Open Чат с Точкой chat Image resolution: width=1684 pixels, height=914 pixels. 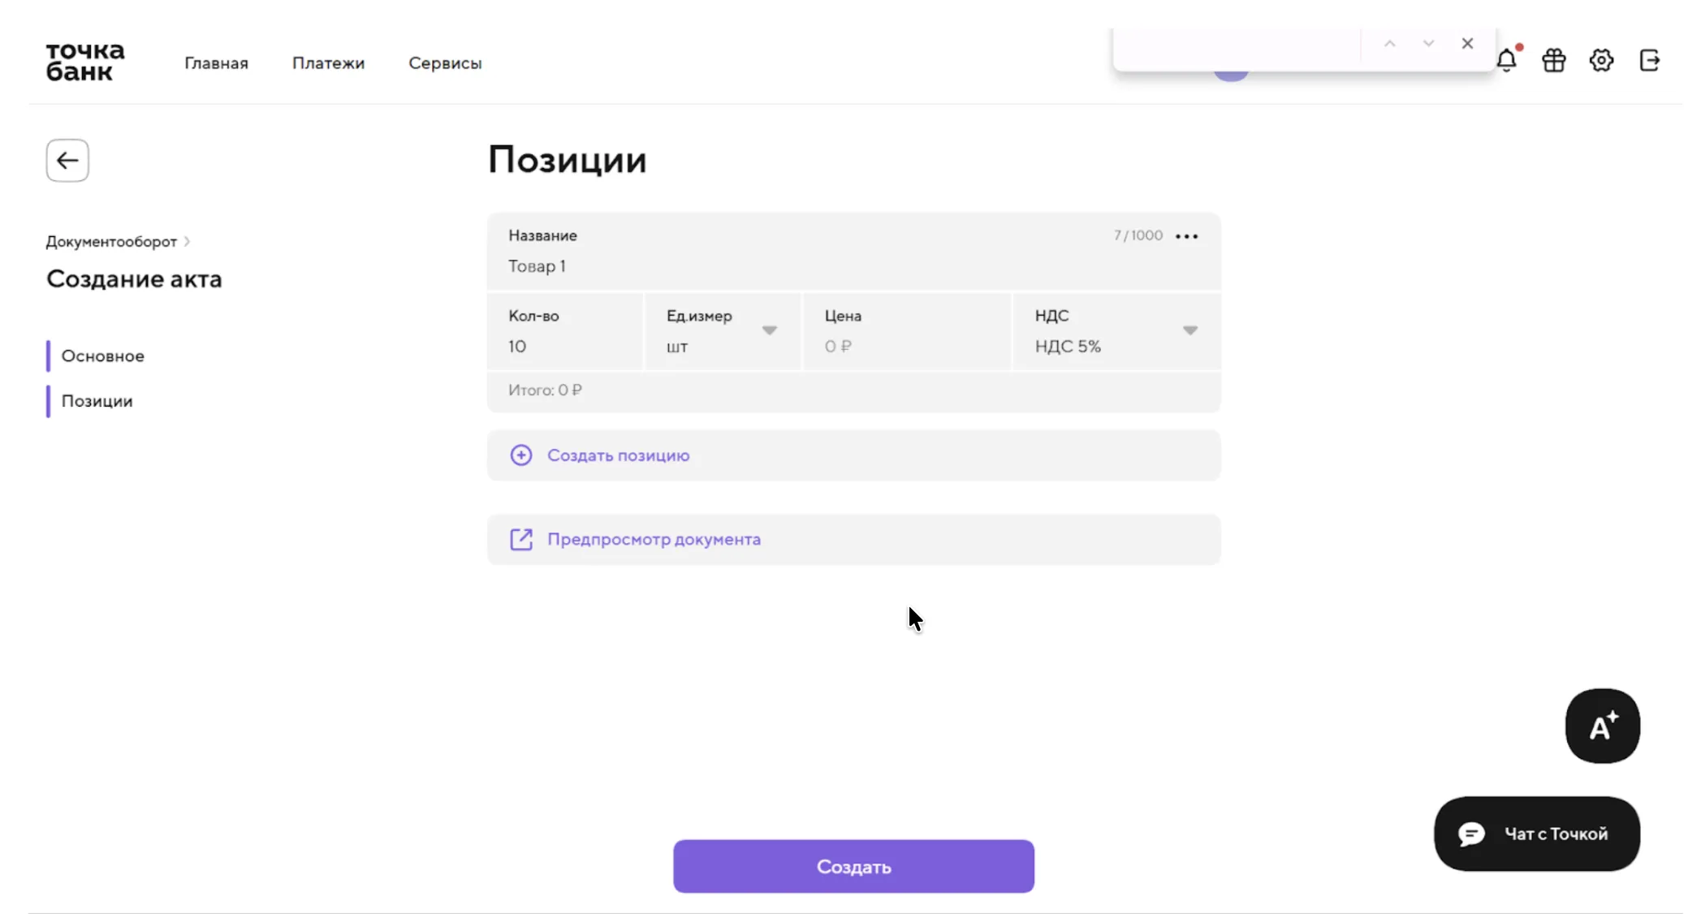coord(1536,834)
